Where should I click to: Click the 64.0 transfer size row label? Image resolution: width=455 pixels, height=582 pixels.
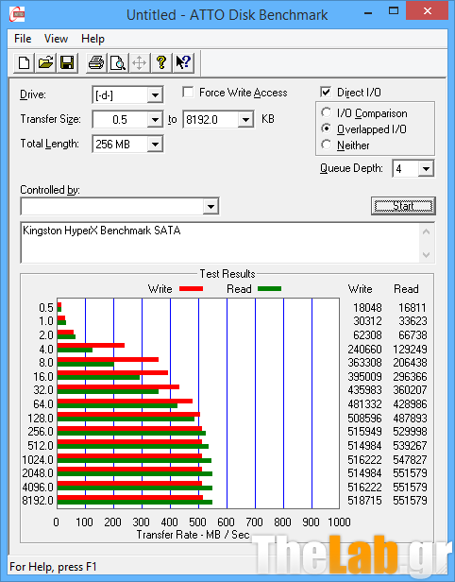tap(43, 403)
